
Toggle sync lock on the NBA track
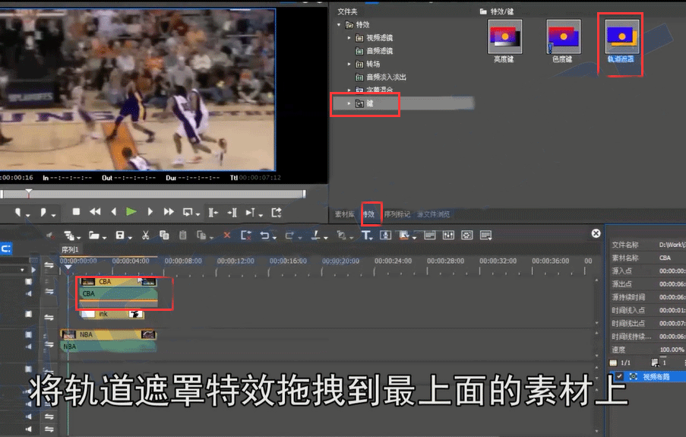pos(49,344)
